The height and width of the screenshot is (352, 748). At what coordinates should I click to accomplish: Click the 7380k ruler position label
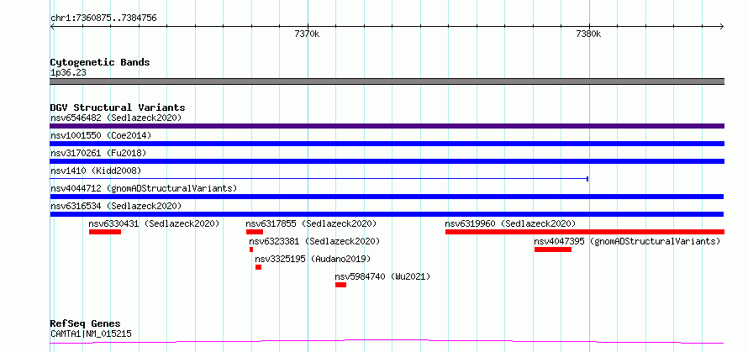point(588,34)
